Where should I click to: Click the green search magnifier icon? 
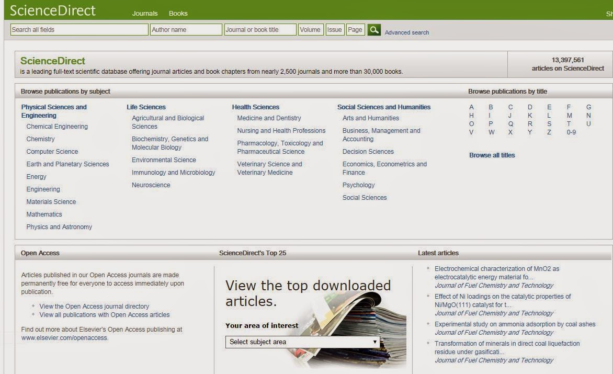(373, 30)
